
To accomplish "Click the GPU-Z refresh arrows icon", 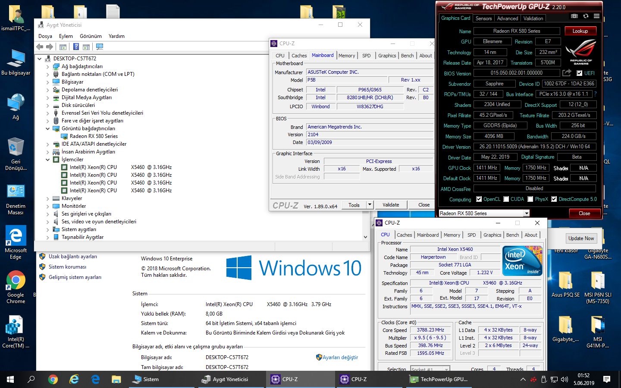I will [586, 16].
